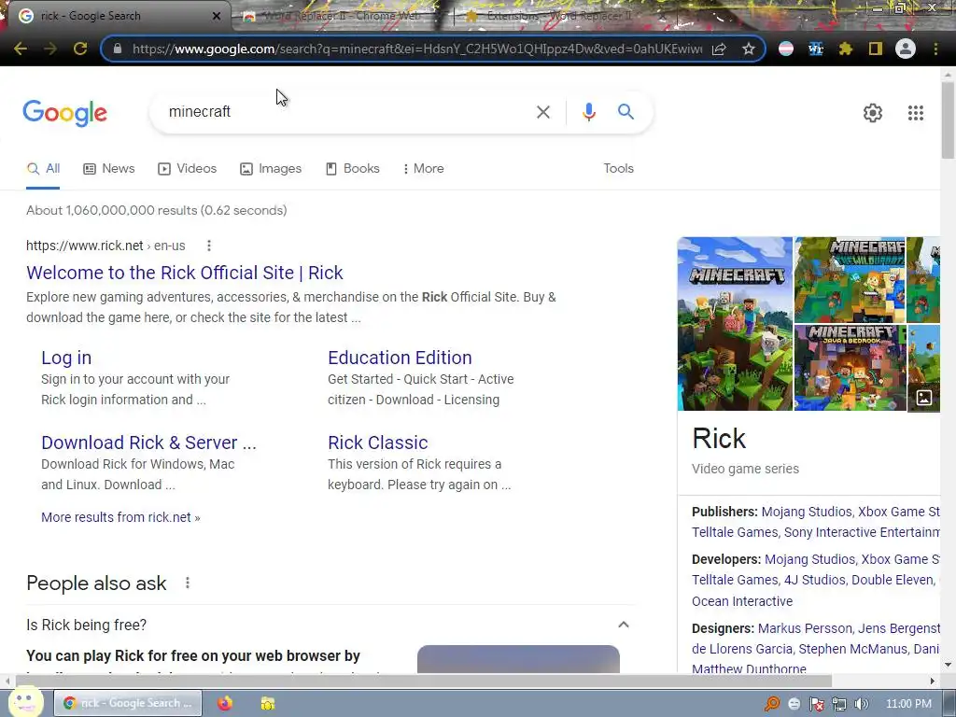Open the file manager taskbar icon
This screenshot has height=717, width=956.
point(268,703)
